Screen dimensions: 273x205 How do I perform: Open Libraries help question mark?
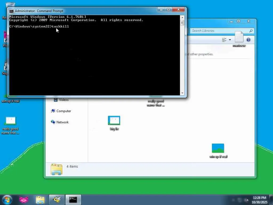point(248,40)
